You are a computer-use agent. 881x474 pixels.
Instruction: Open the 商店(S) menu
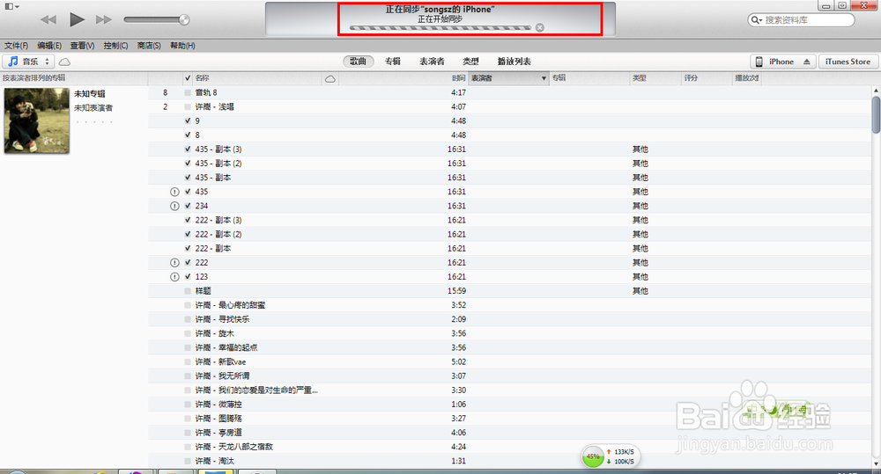149,46
